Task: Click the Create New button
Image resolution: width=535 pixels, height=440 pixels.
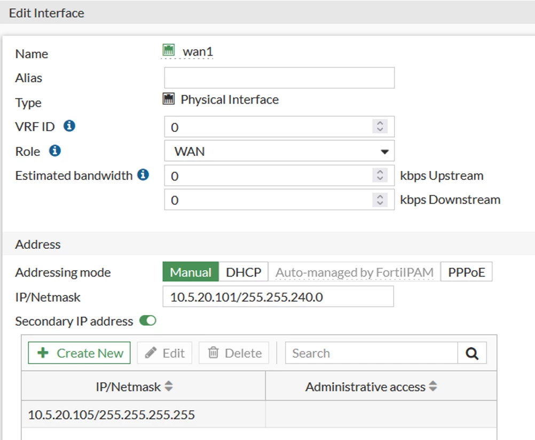Action: 79,353
